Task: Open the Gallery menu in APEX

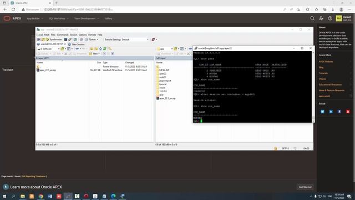Action: click(109, 18)
